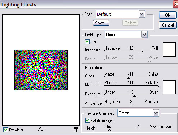The width and height of the screenshot is (178, 135).
Task: Click the new light bulb icon
Action: pyautogui.click(x=41, y=130)
